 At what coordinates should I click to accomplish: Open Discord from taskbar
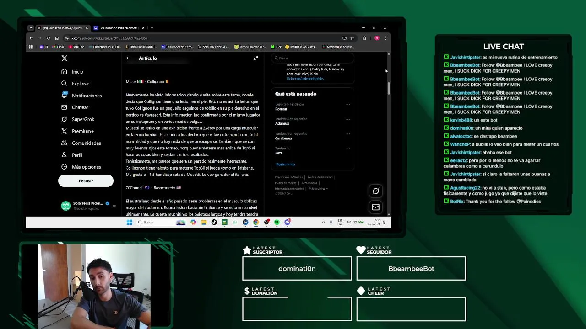[288, 222]
